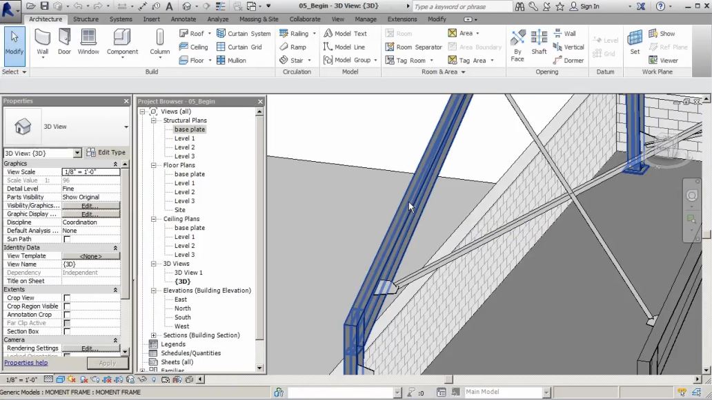The image size is (712, 400).
Task: Click the View Scale input field
Action: click(91, 171)
